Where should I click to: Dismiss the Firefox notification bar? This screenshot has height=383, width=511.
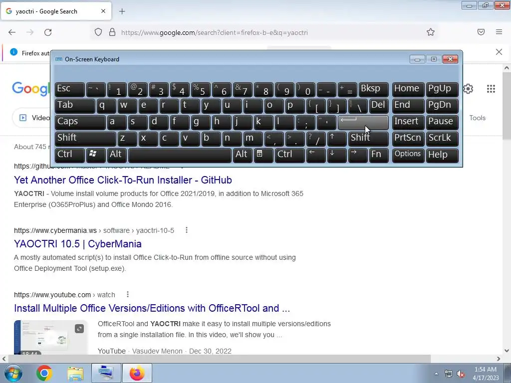499,52
